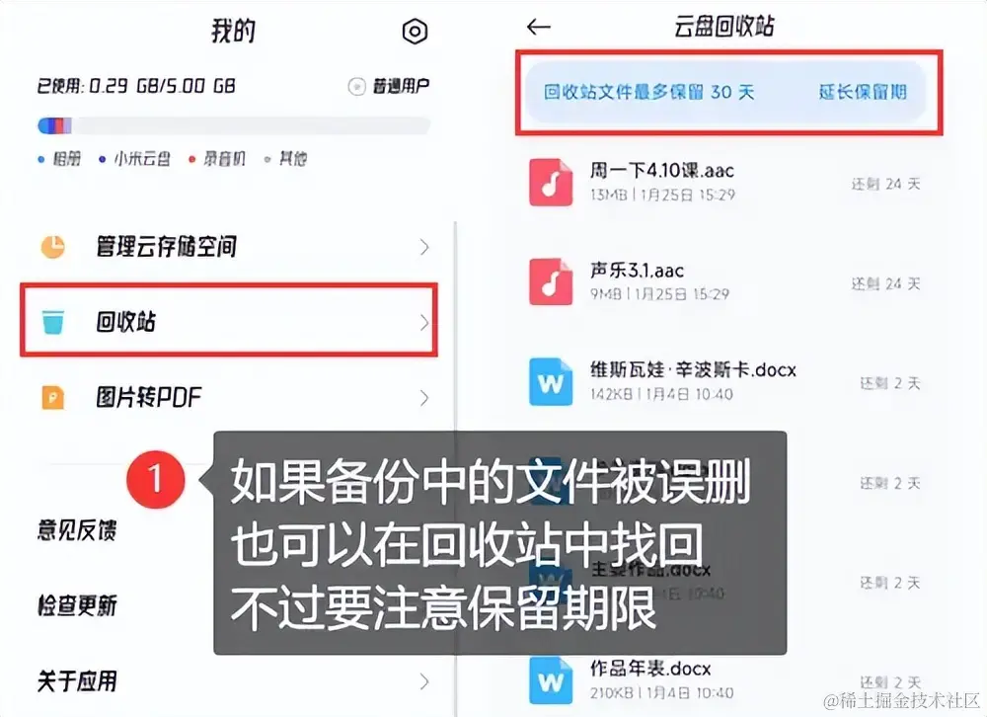This screenshot has width=987, height=717.
Task: Click the storage usage progress bar
Action: [234, 125]
